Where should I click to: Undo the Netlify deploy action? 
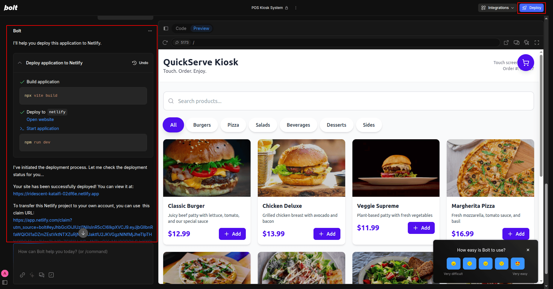click(140, 63)
